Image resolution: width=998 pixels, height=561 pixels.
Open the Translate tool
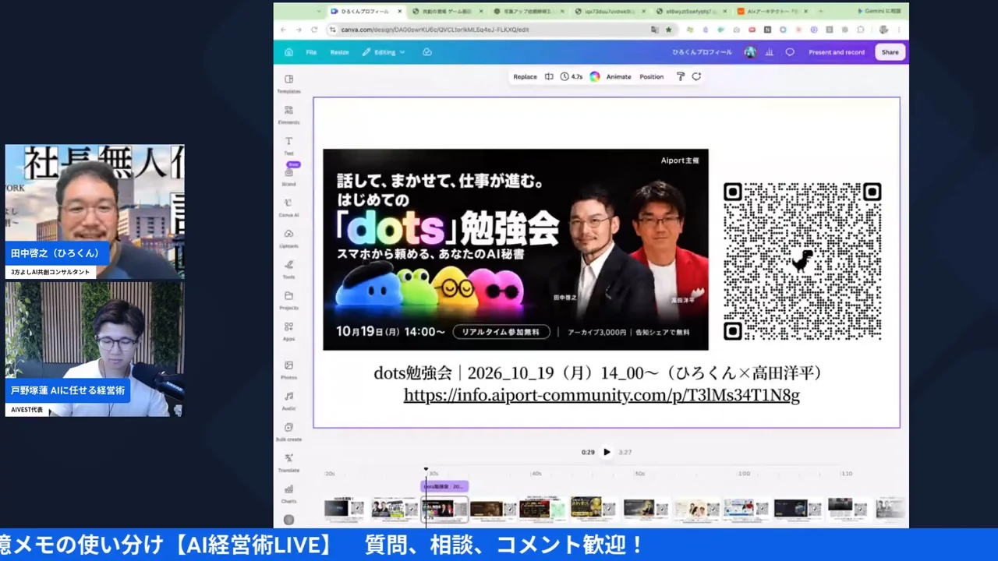click(x=288, y=463)
